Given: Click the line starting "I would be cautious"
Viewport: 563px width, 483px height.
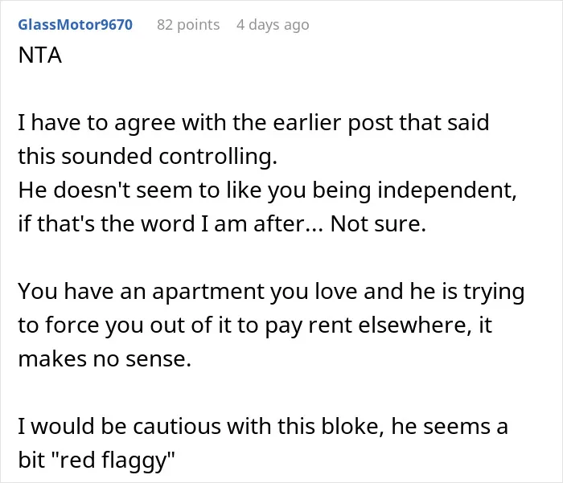Looking at the screenshot, I should click(263, 426).
